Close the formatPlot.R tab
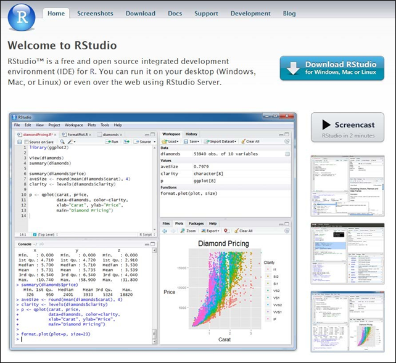The height and width of the screenshot is (363, 396). (91, 135)
